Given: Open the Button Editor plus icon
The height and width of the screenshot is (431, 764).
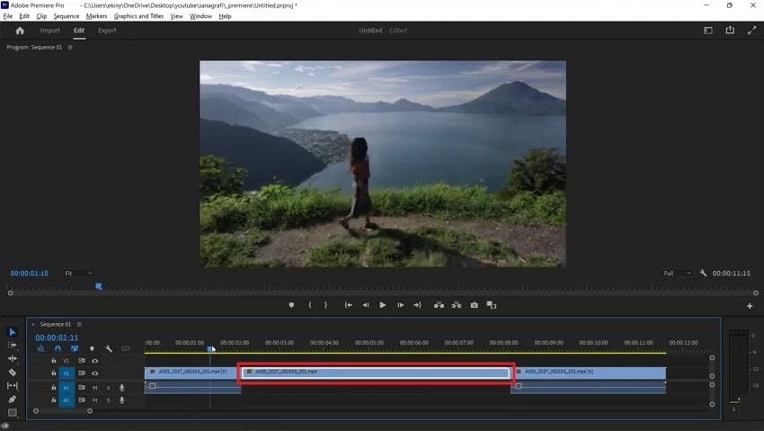Looking at the screenshot, I should (750, 306).
